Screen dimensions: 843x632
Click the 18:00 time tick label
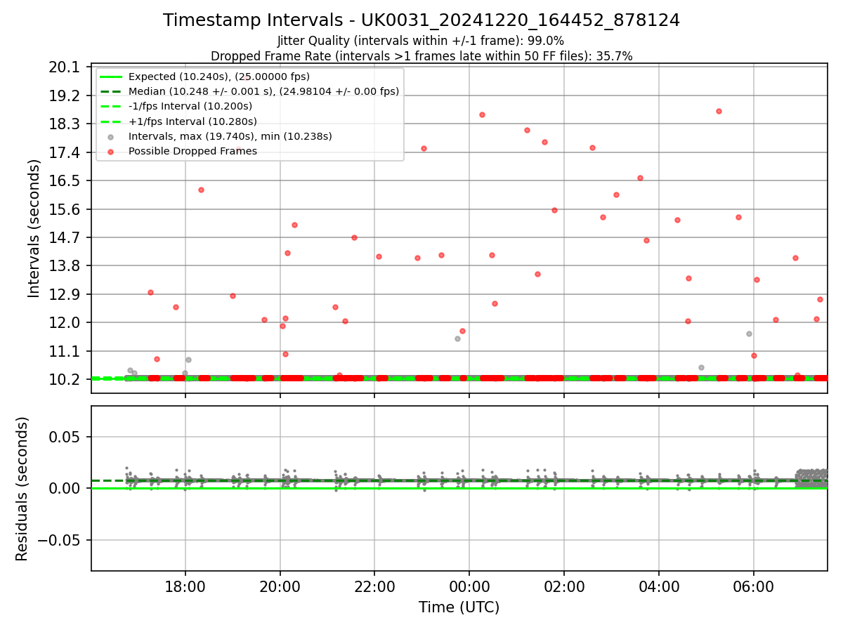(185, 586)
